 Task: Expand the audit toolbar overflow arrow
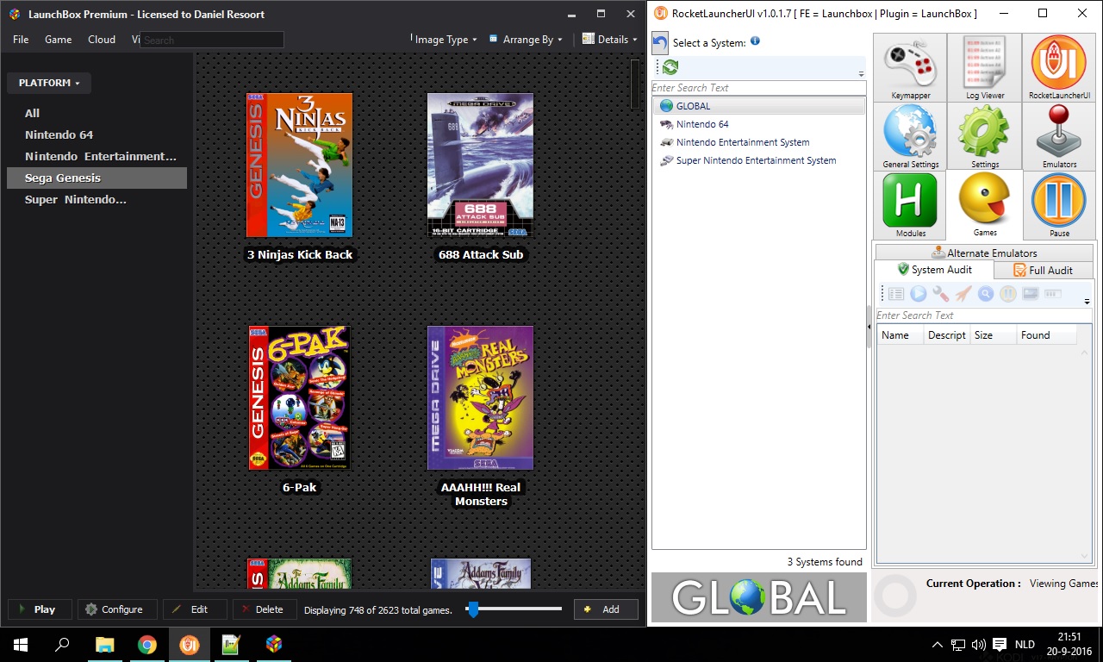(x=1087, y=302)
